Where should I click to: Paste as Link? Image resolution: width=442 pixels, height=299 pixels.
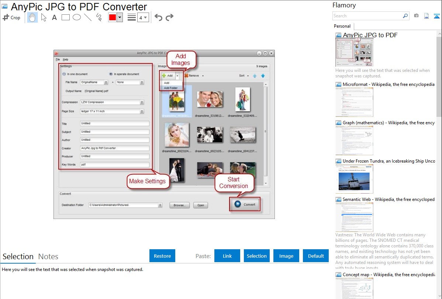click(227, 255)
